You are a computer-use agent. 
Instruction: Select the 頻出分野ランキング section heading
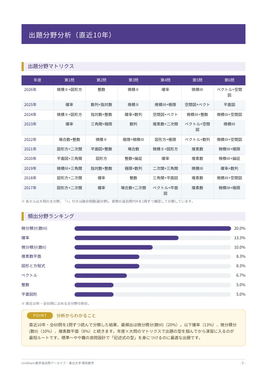click(x=51, y=216)
